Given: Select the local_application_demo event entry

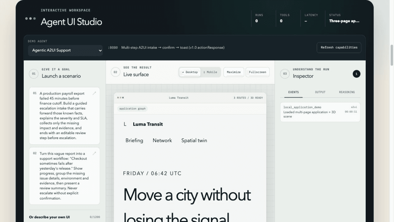Looking at the screenshot, I should [x=320, y=112].
